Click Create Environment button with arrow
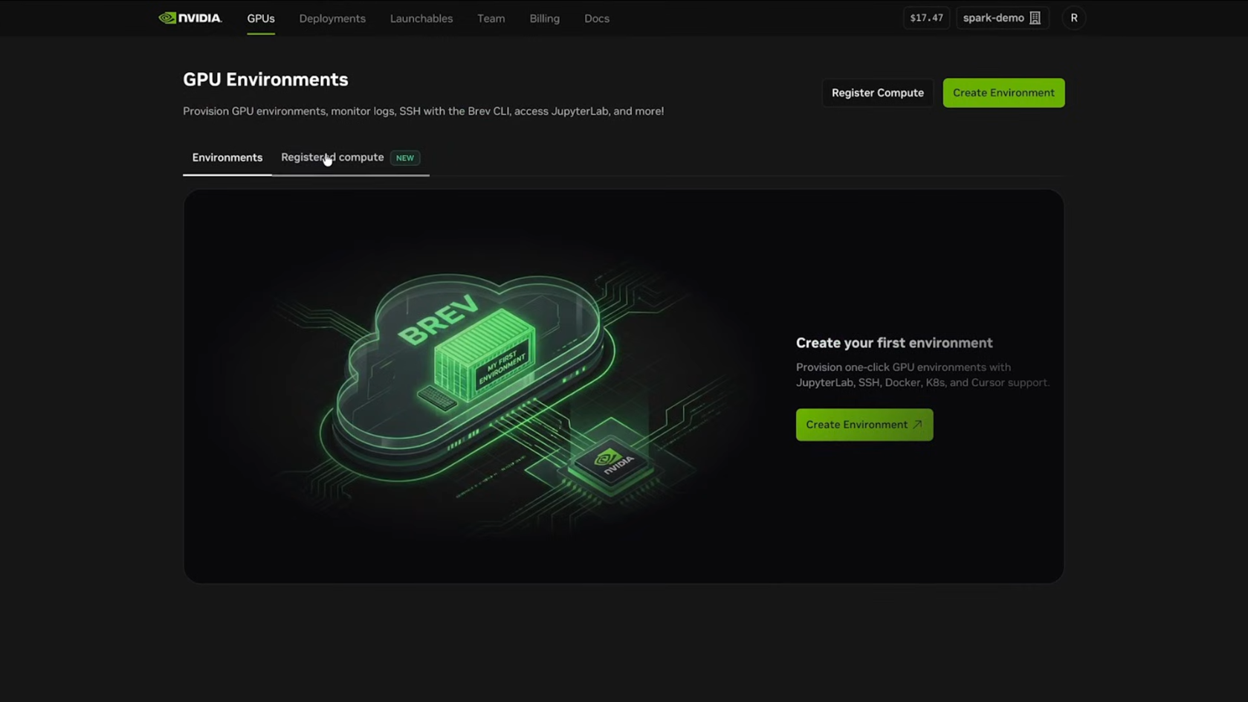Image resolution: width=1248 pixels, height=702 pixels. [864, 425]
